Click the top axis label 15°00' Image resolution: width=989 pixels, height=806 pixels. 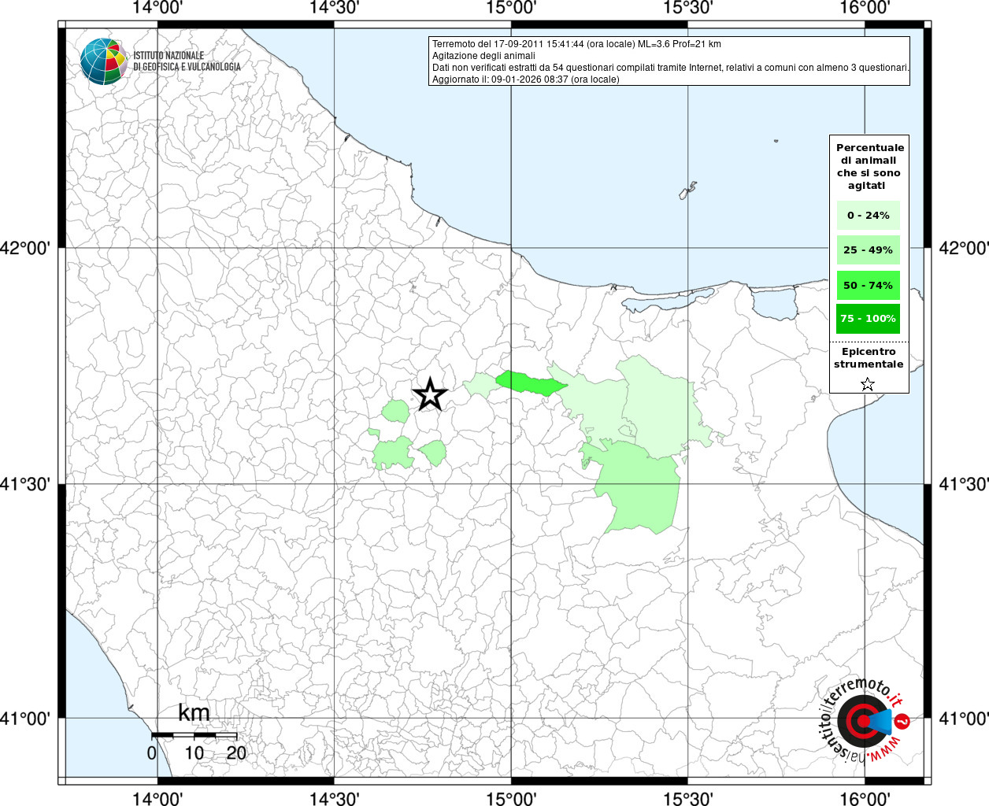pyautogui.click(x=511, y=8)
